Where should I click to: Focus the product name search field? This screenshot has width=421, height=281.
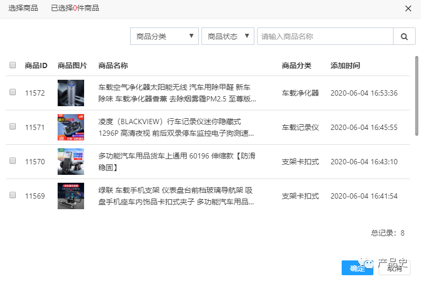[x=325, y=36]
